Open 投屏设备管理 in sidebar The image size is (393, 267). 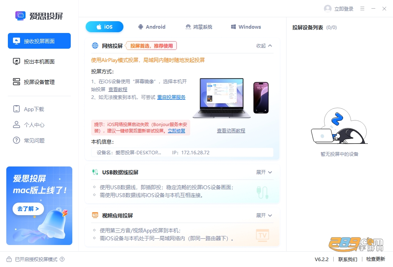coord(39,82)
